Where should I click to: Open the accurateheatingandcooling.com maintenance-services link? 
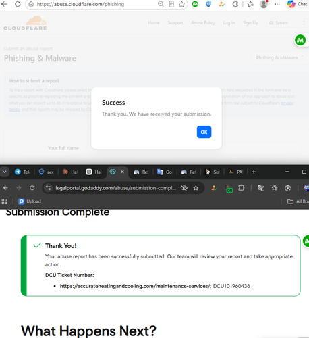click(135, 286)
